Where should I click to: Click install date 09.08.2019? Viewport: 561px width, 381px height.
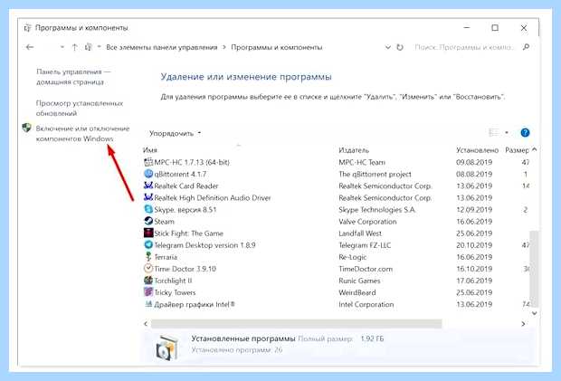(x=474, y=162)
